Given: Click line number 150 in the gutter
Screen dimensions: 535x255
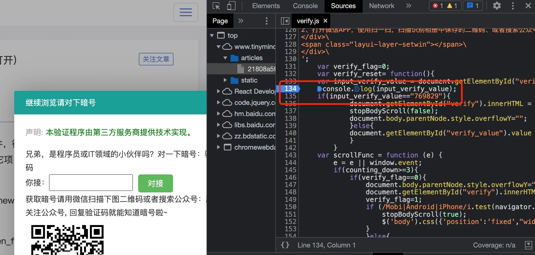Looking at the screenshot, I should tap(290, 207).
